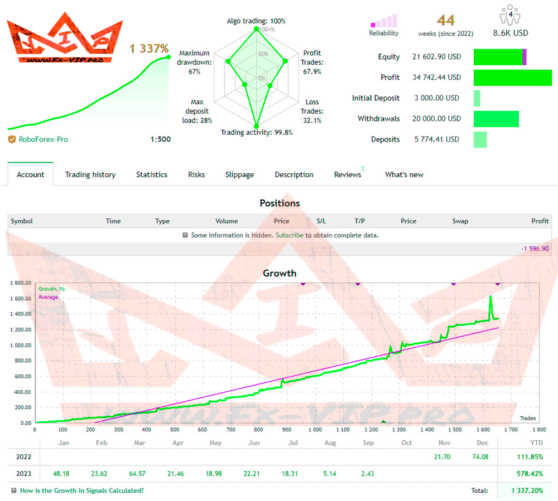558x501 pixels.
Task: Click icon beside the Growth calculation question
Action: pos(13,490)
